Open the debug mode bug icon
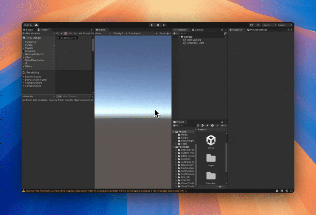Screen dimensions: 316x215 pos(277,191)
